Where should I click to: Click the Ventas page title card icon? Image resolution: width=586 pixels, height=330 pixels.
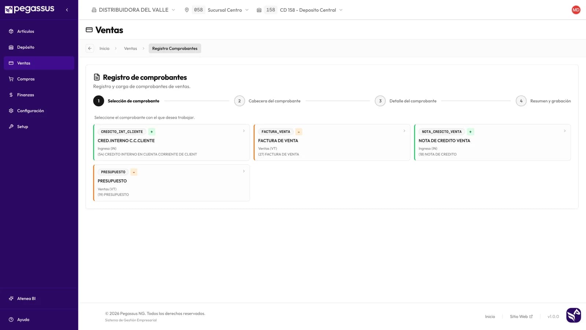[89, 30]
